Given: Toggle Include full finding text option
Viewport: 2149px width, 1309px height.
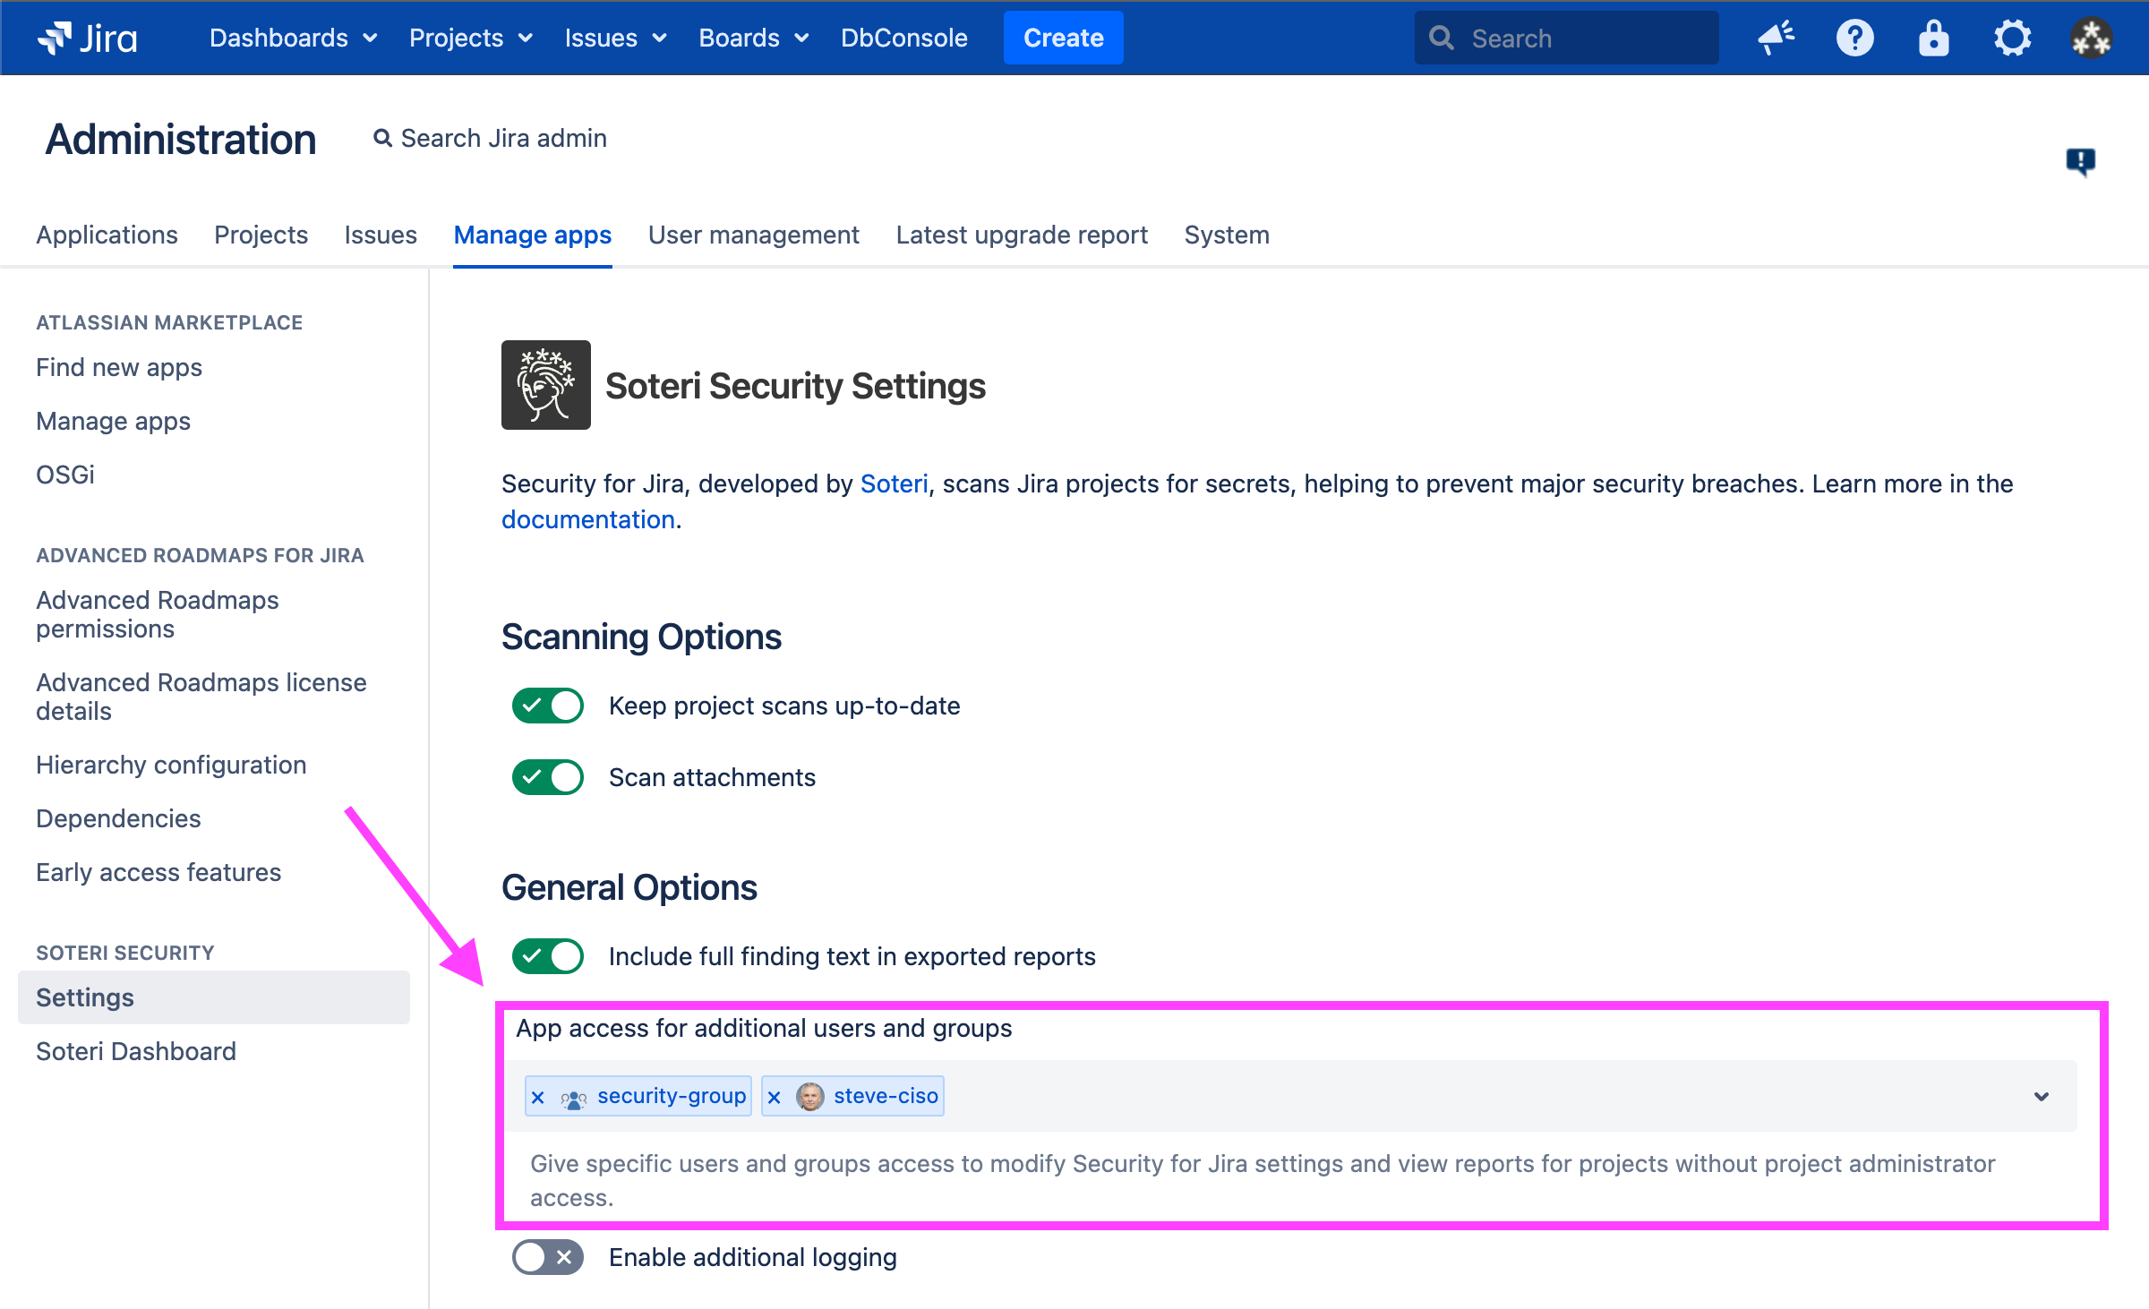Looking at the screenshot, I should (x=547, y=956).
